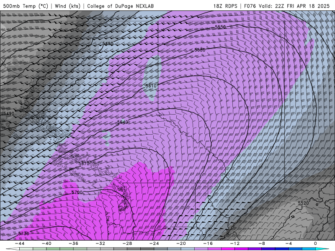The height and width of the screenshot is (251, 335).
Task: Click the Valid: 22Z FRI APR 18 2025 text
Action: tap(294, 6)
